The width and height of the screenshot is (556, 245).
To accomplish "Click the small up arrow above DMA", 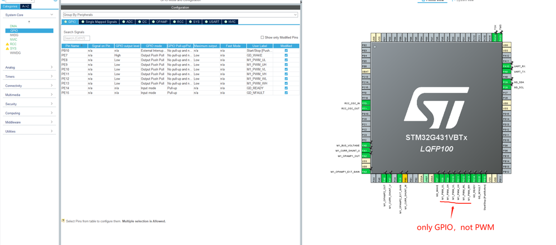I will tap(29, 22).
